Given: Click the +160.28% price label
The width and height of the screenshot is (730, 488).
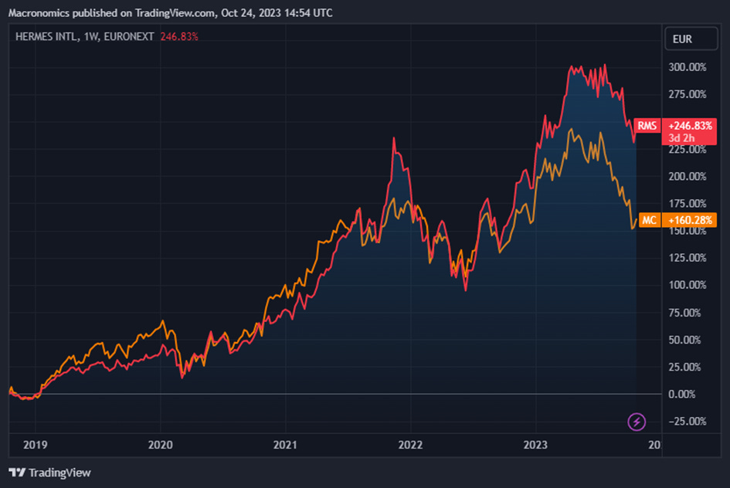Looking at the screenshot, I should [x=690, y=220].
